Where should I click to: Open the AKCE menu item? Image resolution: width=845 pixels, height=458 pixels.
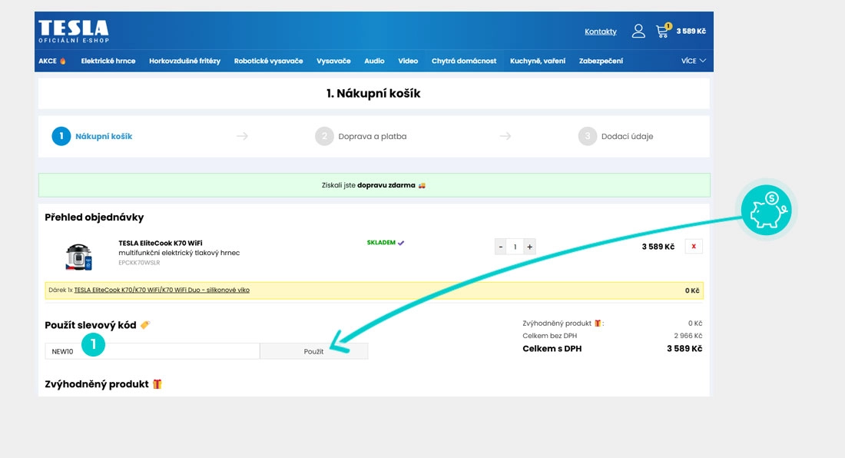[x=51, y=61]
